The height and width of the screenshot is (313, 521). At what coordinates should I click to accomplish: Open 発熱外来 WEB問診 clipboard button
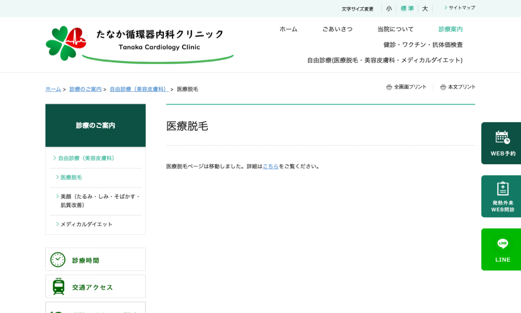tap(502, 196)
